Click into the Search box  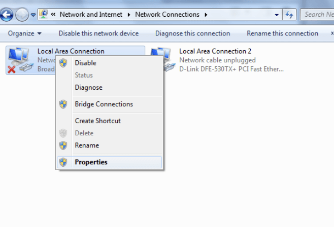click(x=318, y=15)
